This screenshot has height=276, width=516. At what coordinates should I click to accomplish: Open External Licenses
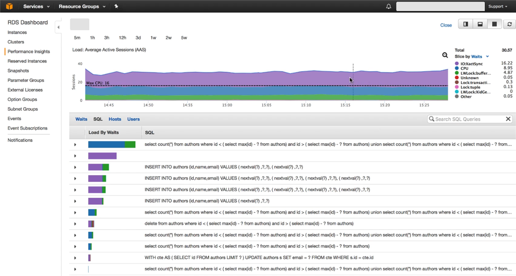25,90
